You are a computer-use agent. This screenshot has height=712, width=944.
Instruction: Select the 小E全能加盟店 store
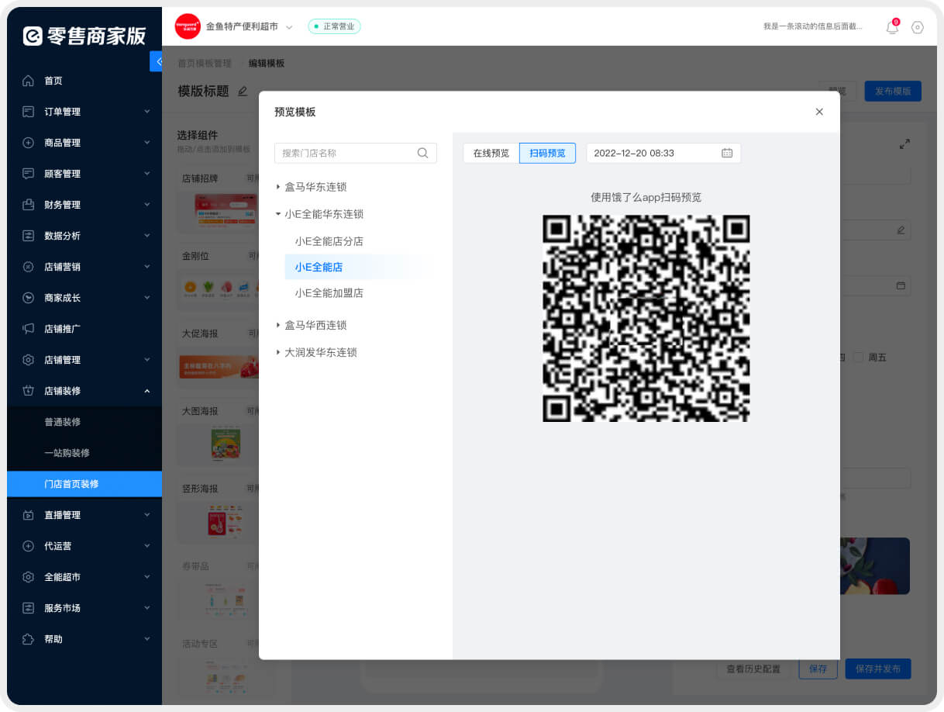click(x=329, y=293)
